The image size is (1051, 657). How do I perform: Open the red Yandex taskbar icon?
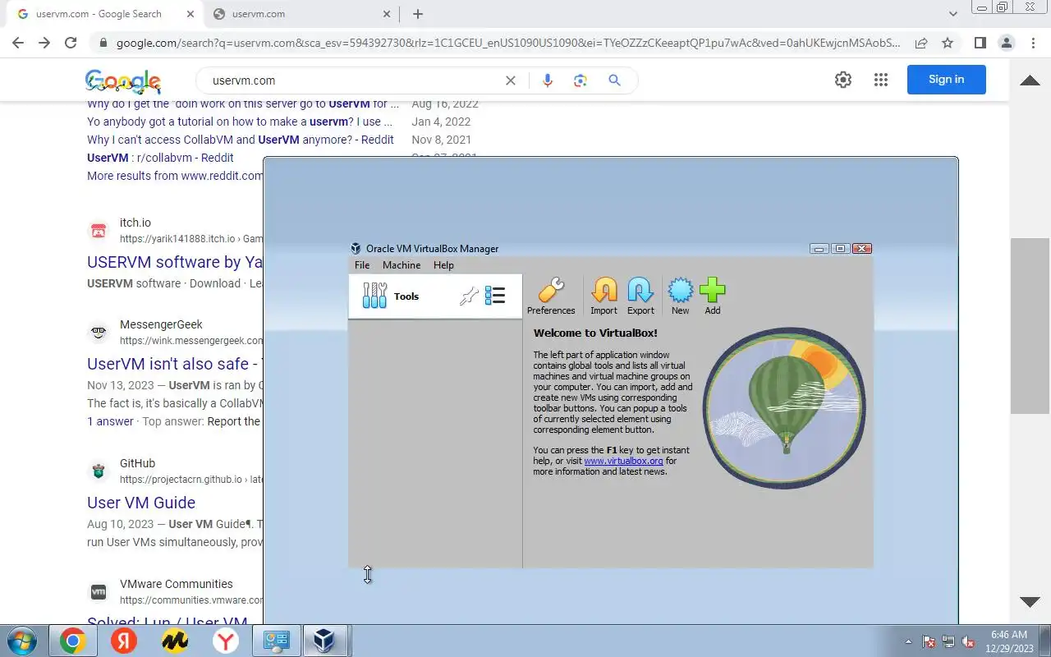[x=124, y=641]
